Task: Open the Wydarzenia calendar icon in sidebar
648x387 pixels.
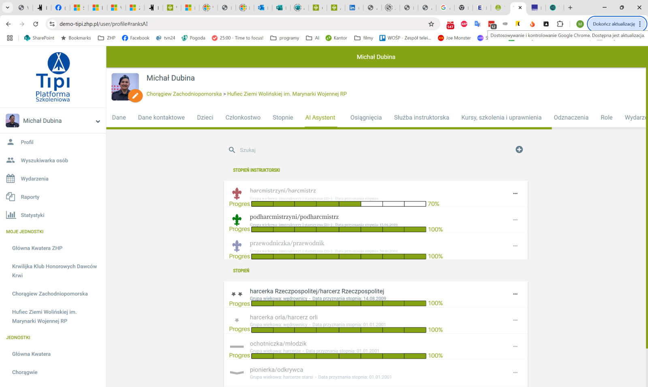Action: coord(11,178)
